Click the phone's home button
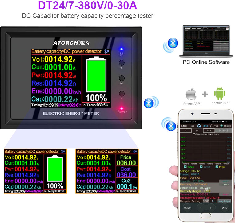 click(205, 216)
